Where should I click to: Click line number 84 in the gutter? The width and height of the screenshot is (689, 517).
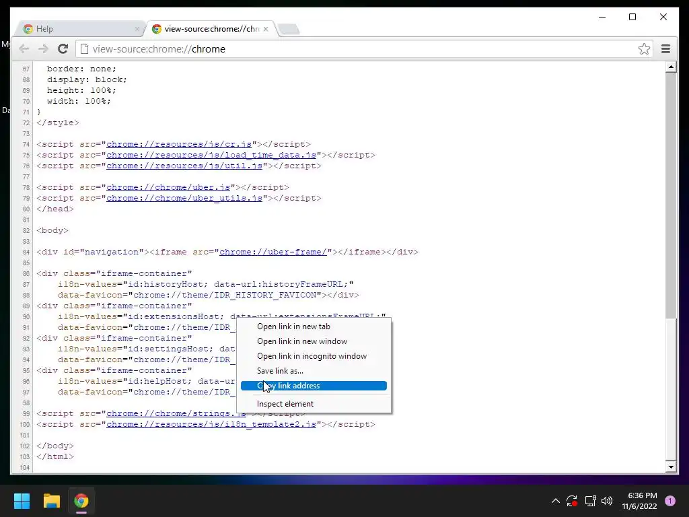26,252
